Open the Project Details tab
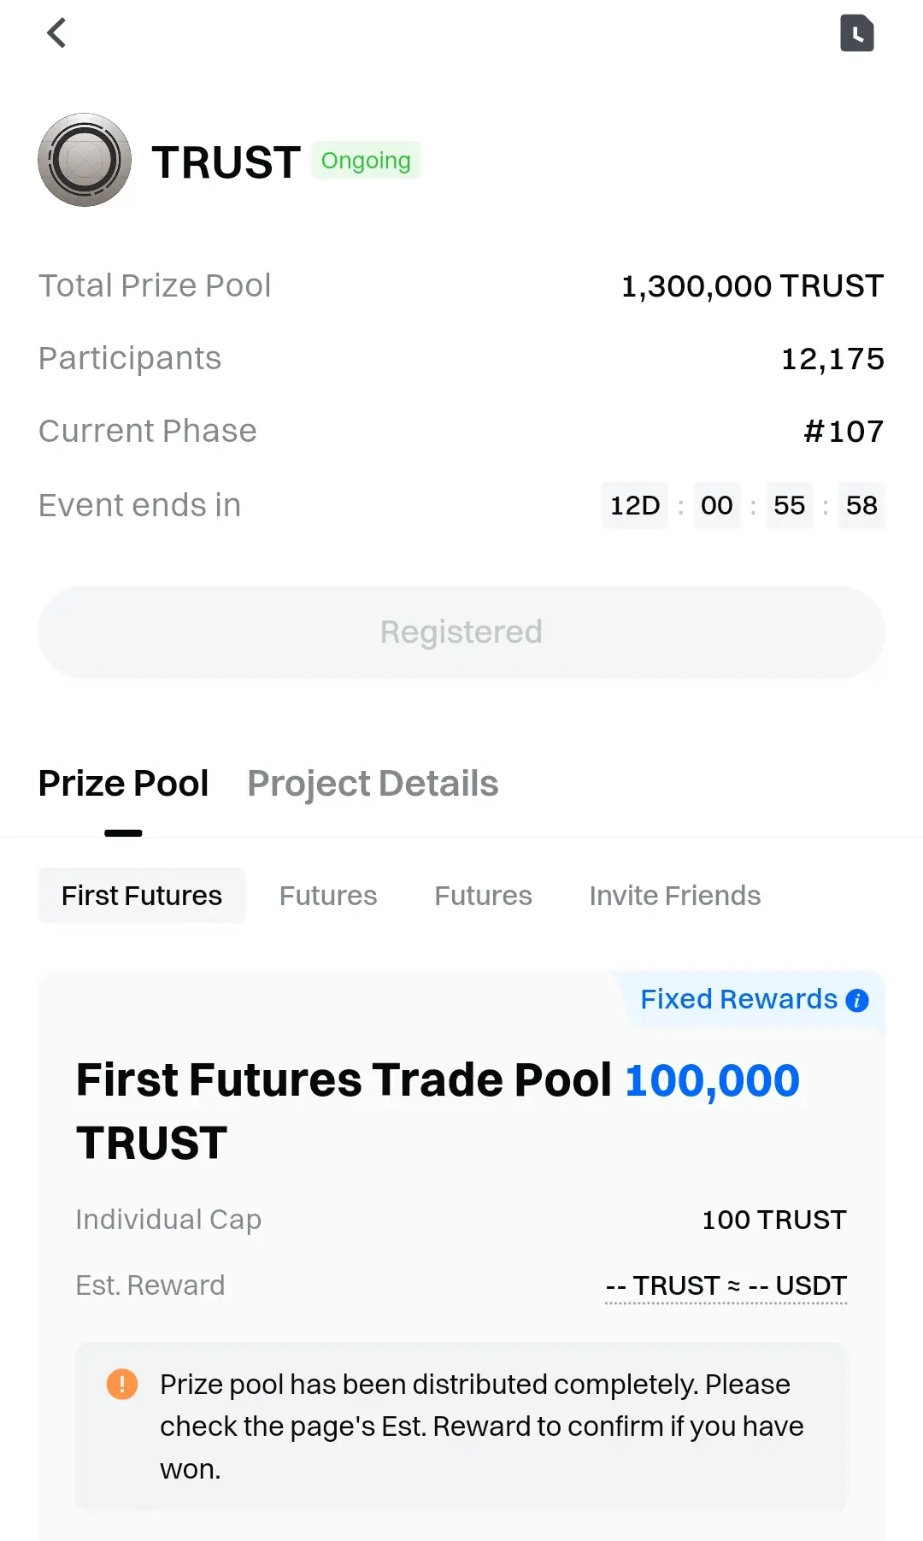Image resolution: width=923 pixels, height=1541 pixels. 373,784
